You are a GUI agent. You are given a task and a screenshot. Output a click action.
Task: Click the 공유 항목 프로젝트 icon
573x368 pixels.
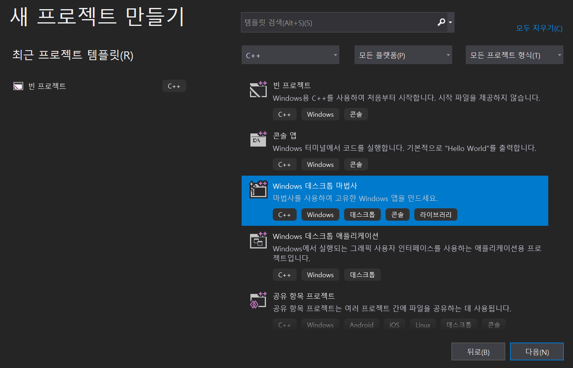pos(258,300)
